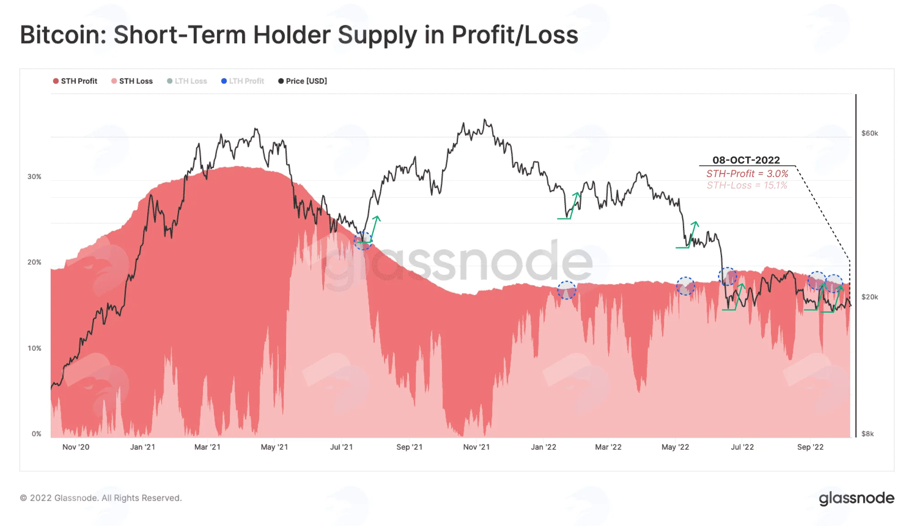Image resolution: width=914 pixels, height=526 pixels.
Task: Toggle the STH Profit legend series
Action: [75, 81]
